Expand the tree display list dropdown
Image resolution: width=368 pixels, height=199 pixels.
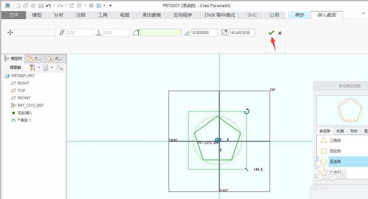(52, 67)
